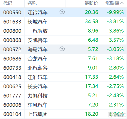This screenshot has width=127, height=119.
Task: Click the watch icon beside 江铃汽车
Action: point(62,12)
